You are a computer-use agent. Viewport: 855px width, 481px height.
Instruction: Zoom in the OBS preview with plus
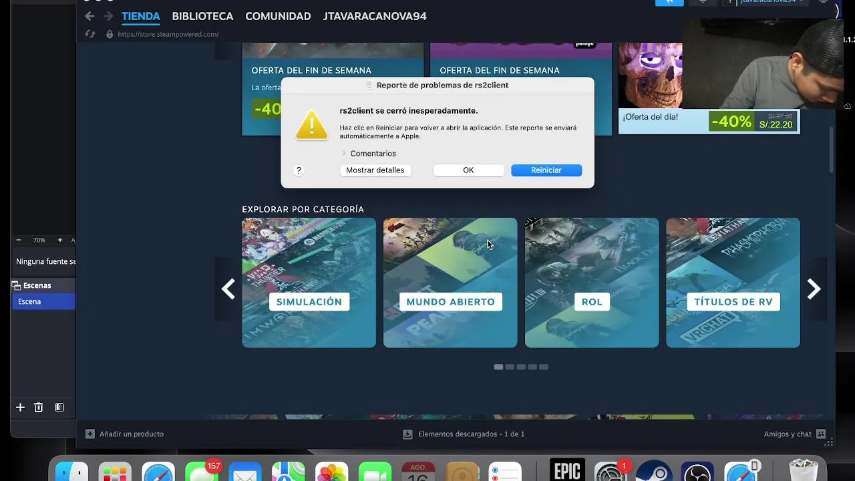pos(59,240)
